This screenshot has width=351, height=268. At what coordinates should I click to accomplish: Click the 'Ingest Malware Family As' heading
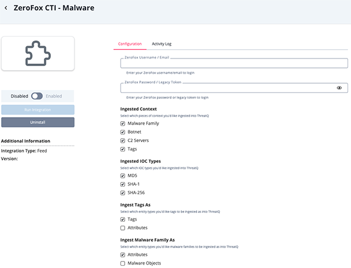[147, 240]
